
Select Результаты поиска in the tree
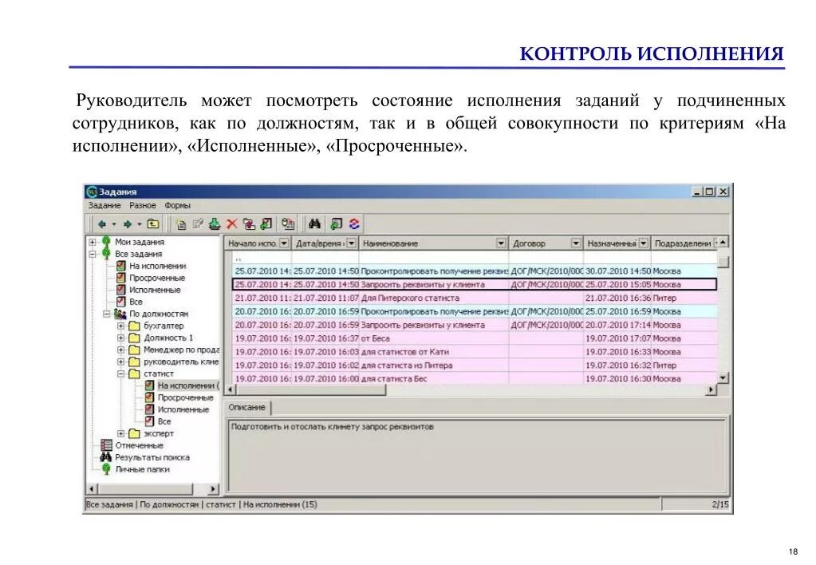[x=152, y=458]
